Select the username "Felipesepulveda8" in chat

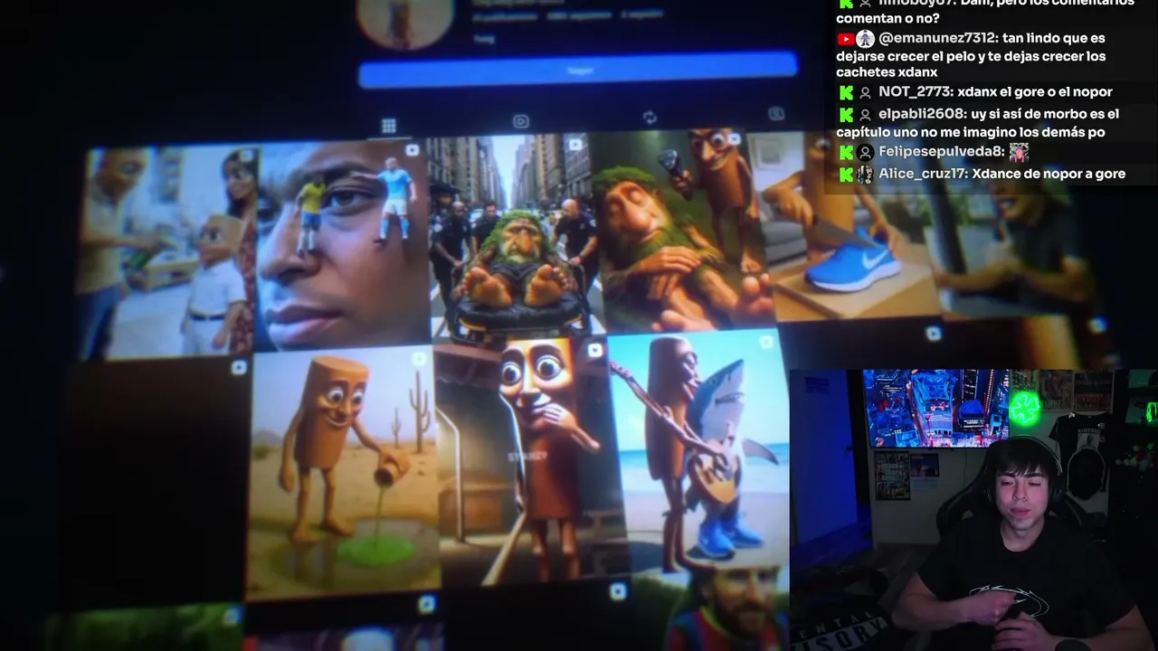(x=941, y=152)
